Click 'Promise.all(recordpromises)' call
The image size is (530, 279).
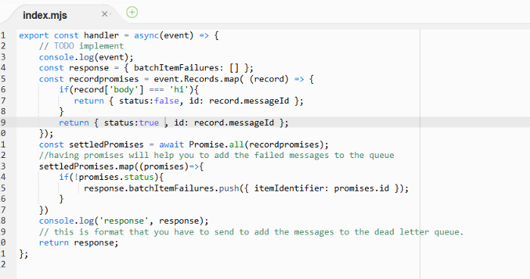[x=256, y=144]
